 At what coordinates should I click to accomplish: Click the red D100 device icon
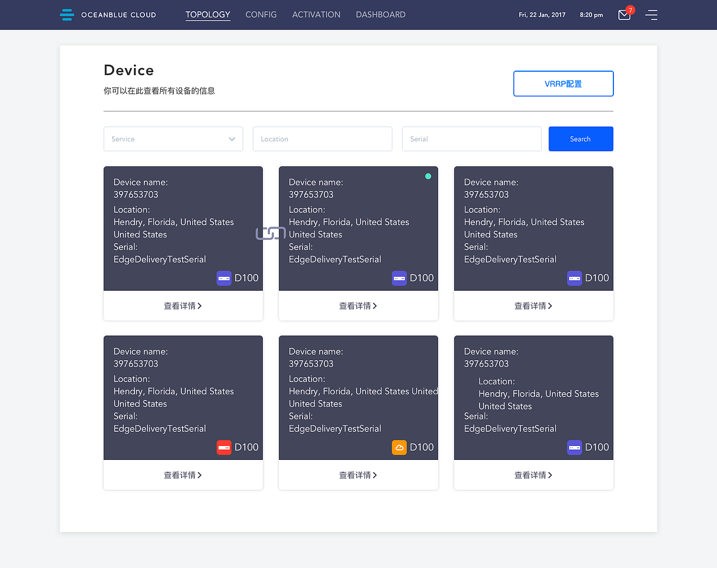[224, 447]
